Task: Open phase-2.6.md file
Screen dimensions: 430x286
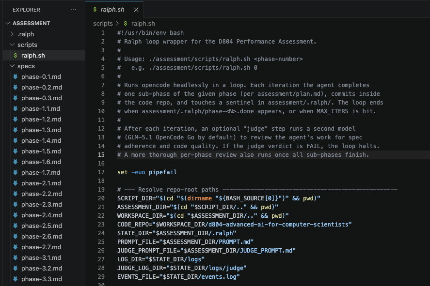Action: (x=44, y=237)
